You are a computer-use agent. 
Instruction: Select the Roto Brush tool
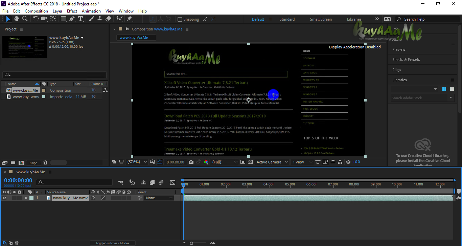point(119,19)
